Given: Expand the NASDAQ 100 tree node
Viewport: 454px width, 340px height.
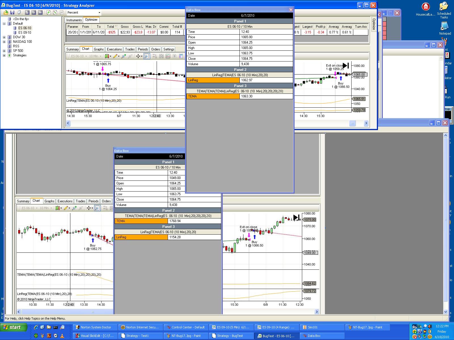Looking at the screenshot, I should (x=4, y=42).
